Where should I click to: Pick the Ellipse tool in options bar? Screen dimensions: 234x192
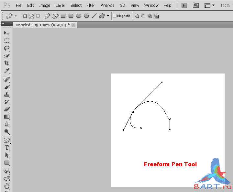click(79, 16)
